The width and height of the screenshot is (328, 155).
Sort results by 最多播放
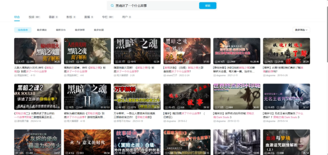click(42, 30)
